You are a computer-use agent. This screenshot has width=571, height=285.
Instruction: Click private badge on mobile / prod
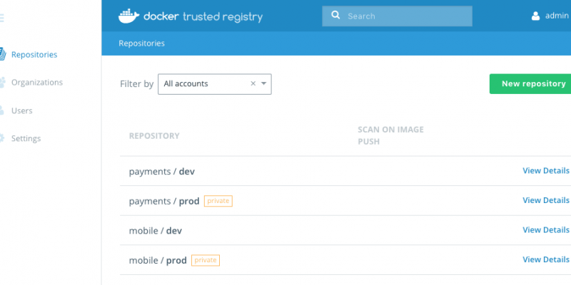206,260
